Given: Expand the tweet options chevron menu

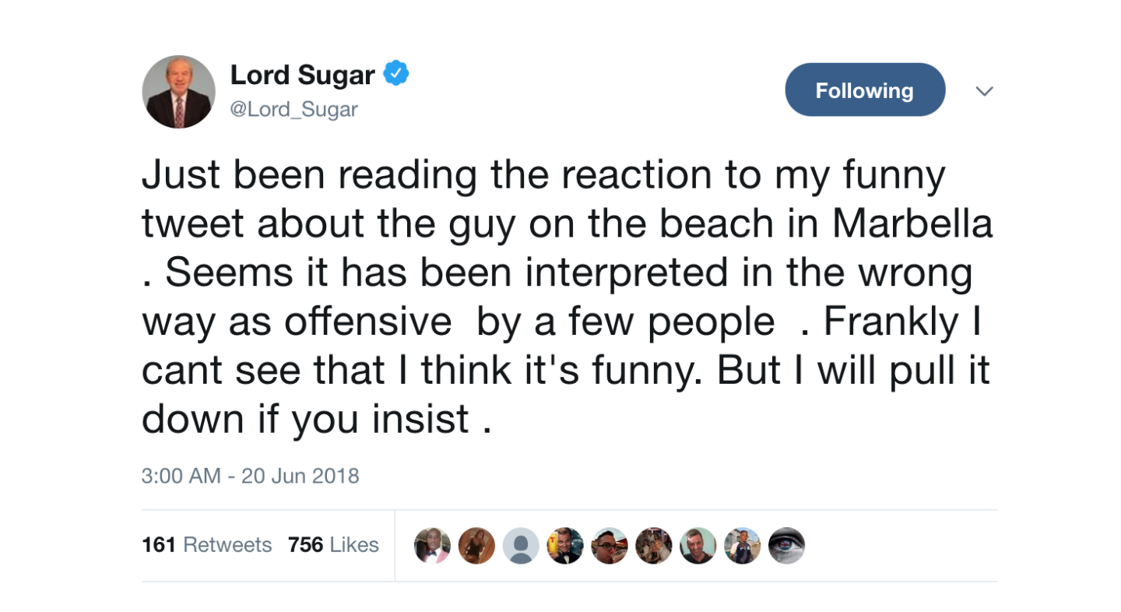Looking at the screenshot, I should [x=985, y=91].
